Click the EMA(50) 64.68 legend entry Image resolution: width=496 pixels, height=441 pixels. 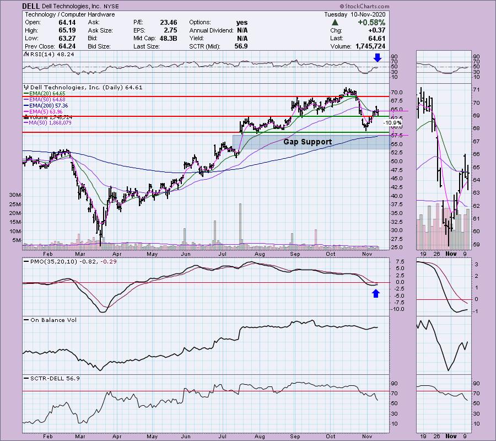pos(44,100)
